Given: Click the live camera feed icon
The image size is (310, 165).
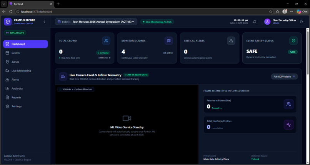Looking at the screenshot, I should click(63, 77).
